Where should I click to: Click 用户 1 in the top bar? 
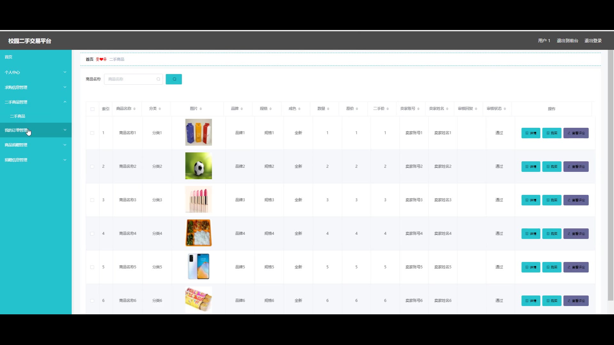(544, 41)
